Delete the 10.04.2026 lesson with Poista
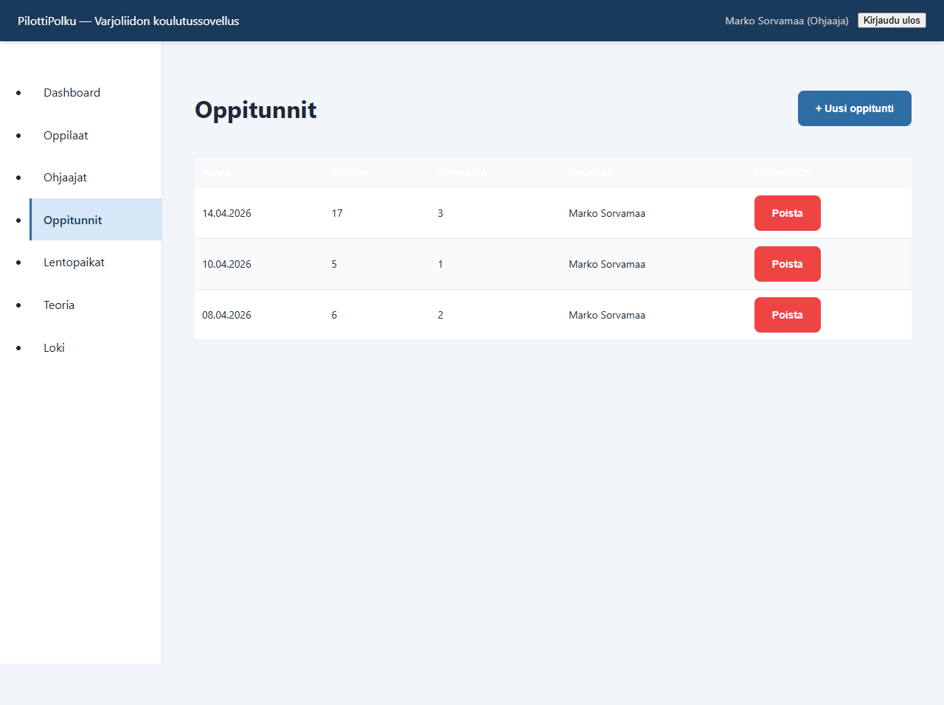The width and height of the screenshot is (944, 705). click(787, 264)
